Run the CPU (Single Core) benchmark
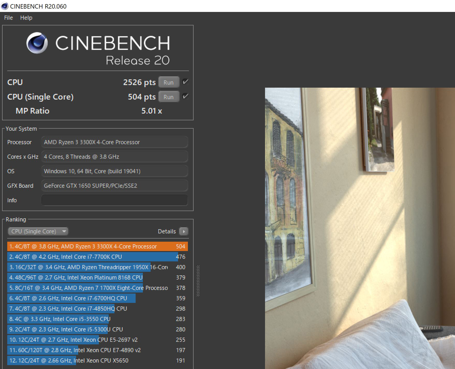Image resolution: width=455 pixels, height=369 pixels. 169,97
